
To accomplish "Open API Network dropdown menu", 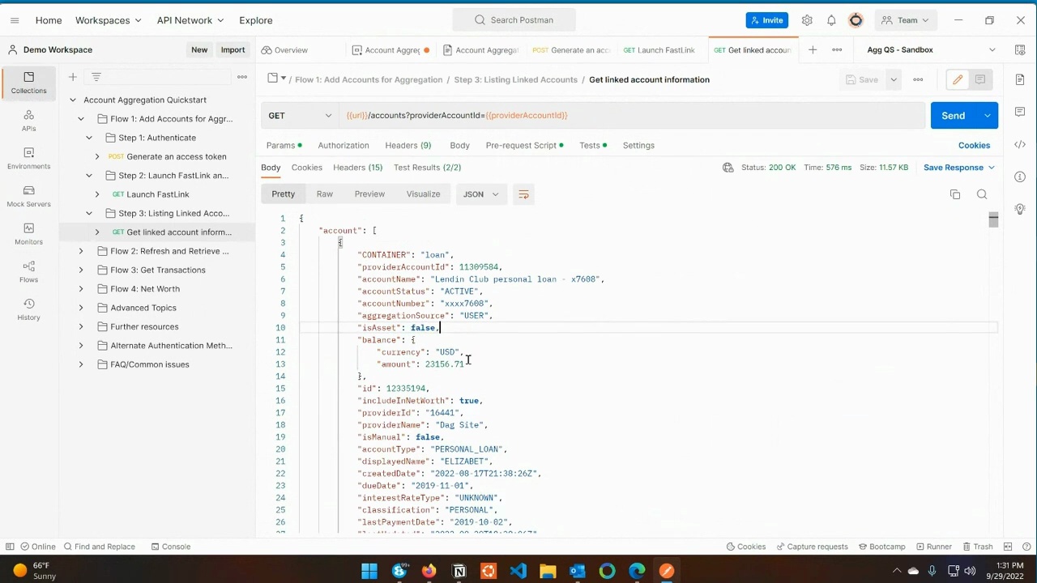I will click(x=190, y=20).
